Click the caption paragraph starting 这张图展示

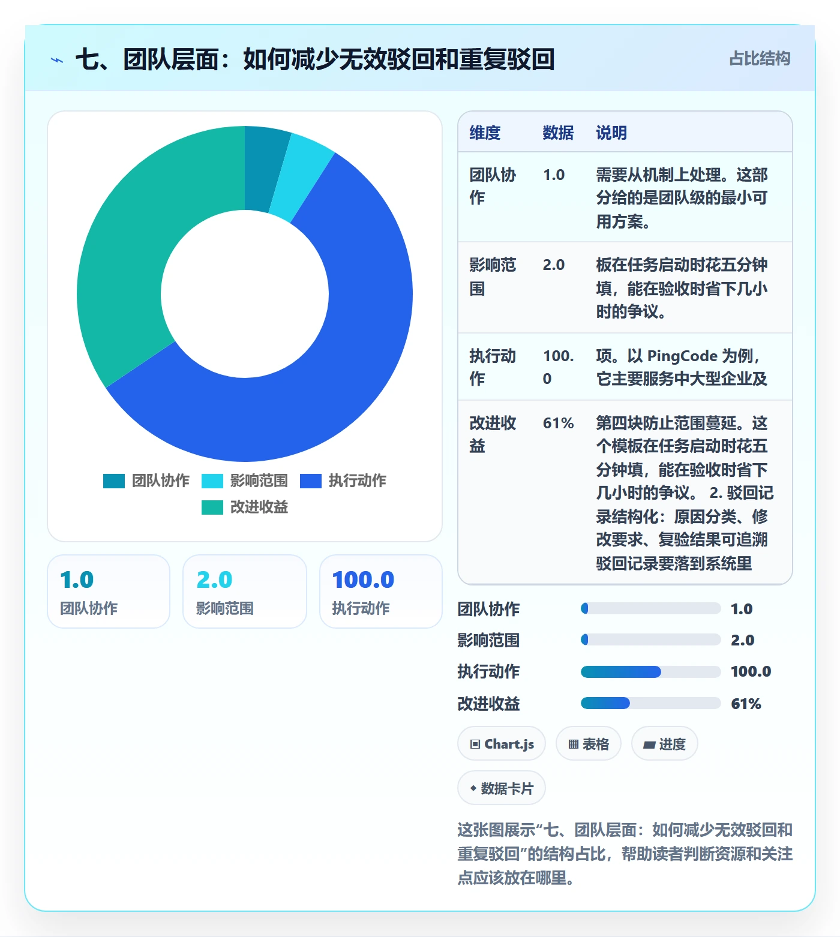point(625,854)
